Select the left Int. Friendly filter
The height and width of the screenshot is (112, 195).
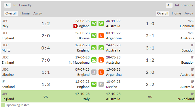pos(22,5)
